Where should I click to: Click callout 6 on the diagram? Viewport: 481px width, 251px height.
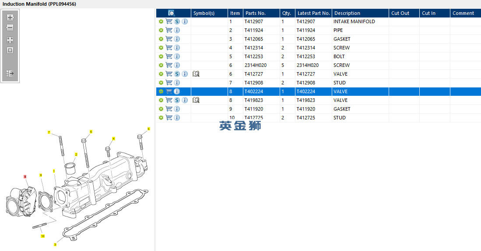click(x=91, y=132)
